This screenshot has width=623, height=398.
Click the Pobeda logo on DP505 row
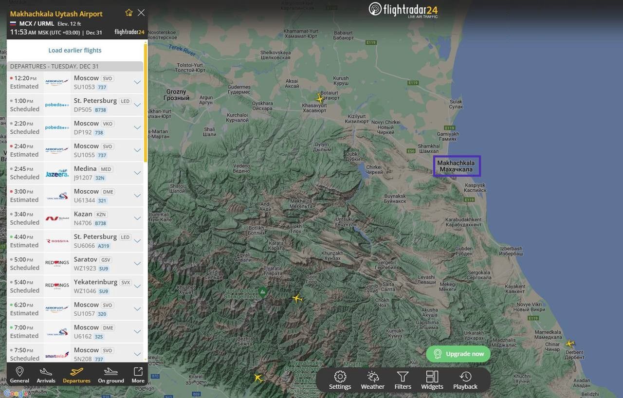pyautogui.click(x=57, y=105)
